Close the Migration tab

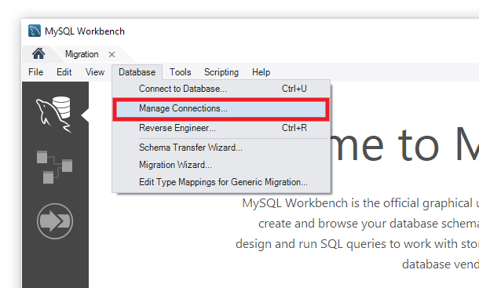112,55
